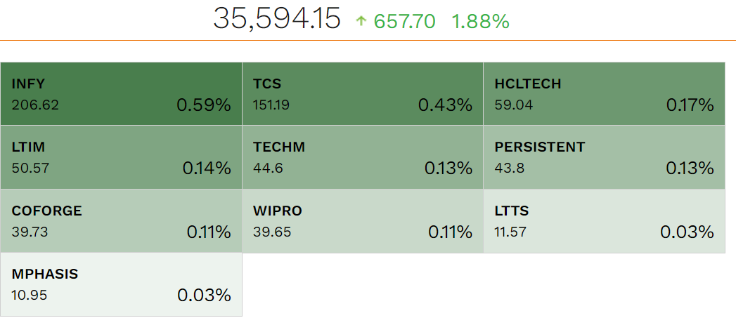The image size is (736, 318).
Task: Open the LTTS stock cell
Action: tap(604, 220)
